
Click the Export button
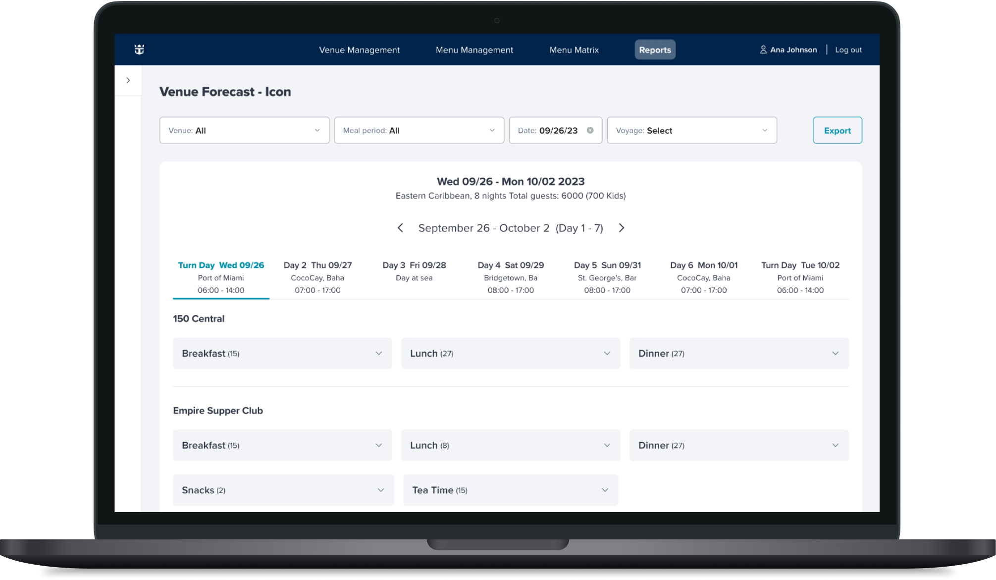pos(837,130)
